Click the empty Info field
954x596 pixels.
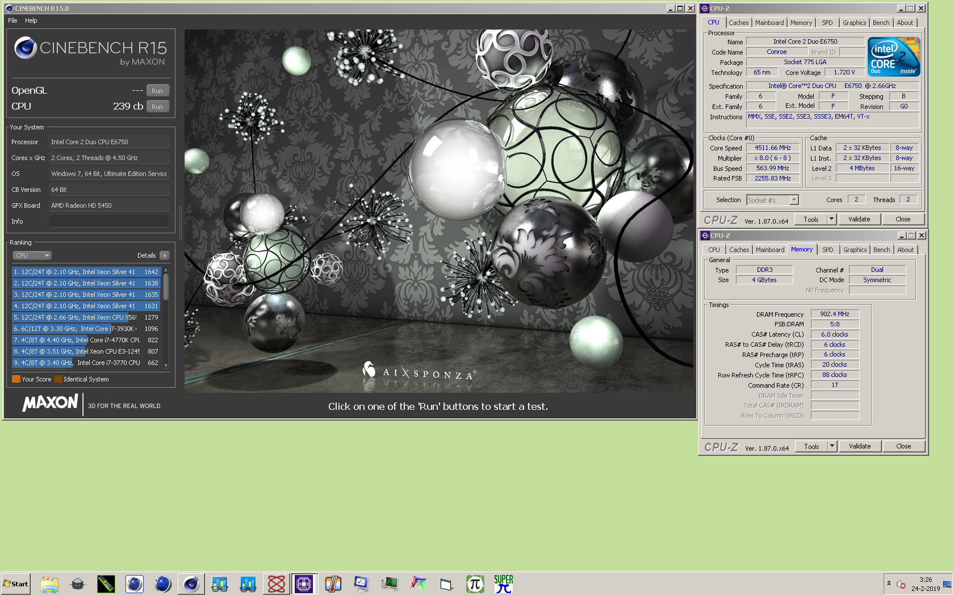[109, 221]
